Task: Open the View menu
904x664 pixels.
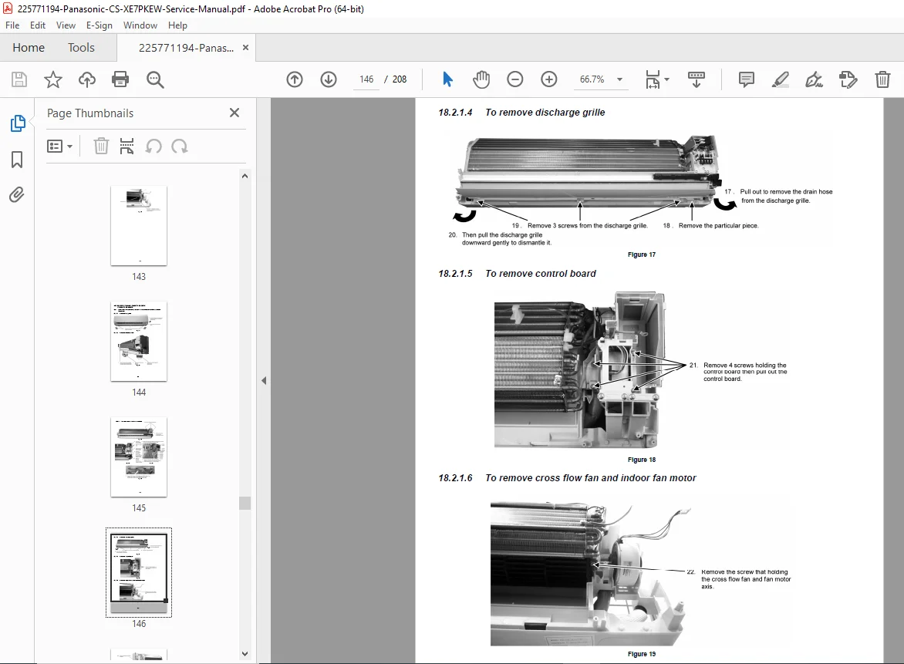Action: [66, 25]
